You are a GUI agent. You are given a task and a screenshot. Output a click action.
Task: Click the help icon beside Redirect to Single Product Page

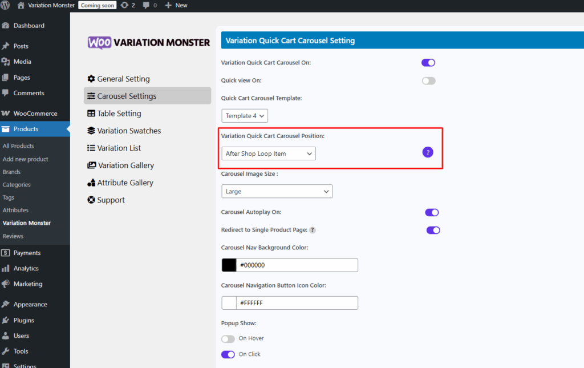[313, 230]
